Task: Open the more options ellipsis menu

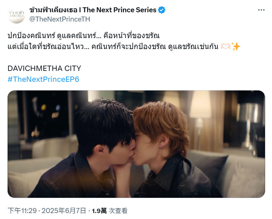Action: click(x=261, y=10)
